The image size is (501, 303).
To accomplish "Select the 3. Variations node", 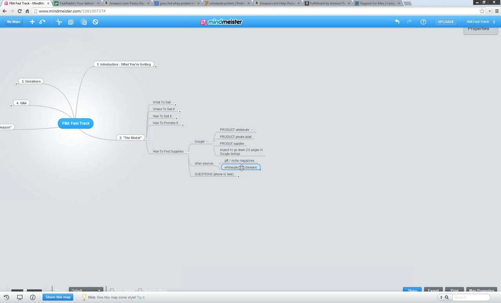I will pos(31,81).
